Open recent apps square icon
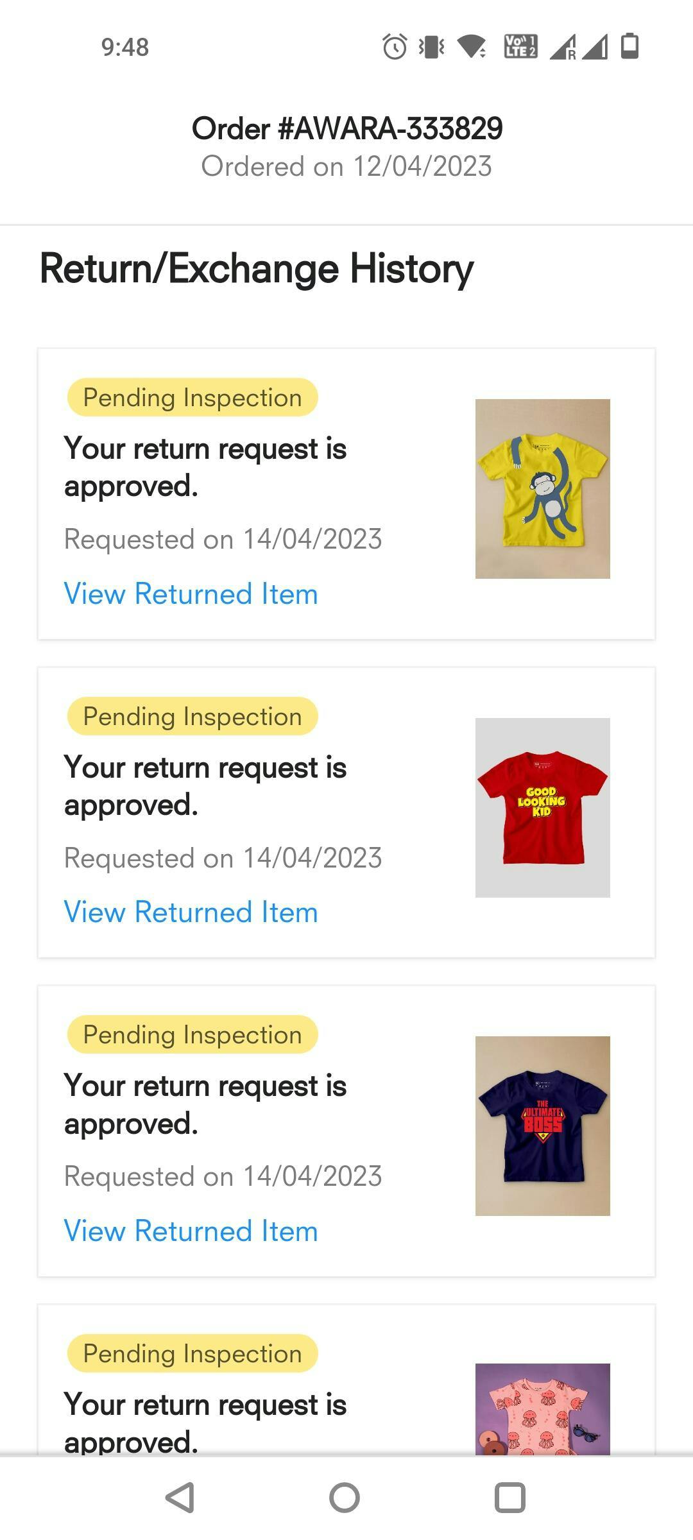 (510, 1498)
